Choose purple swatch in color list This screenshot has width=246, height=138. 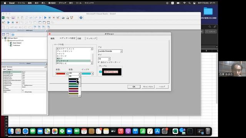pyautogui.click(x=73, y=91)
